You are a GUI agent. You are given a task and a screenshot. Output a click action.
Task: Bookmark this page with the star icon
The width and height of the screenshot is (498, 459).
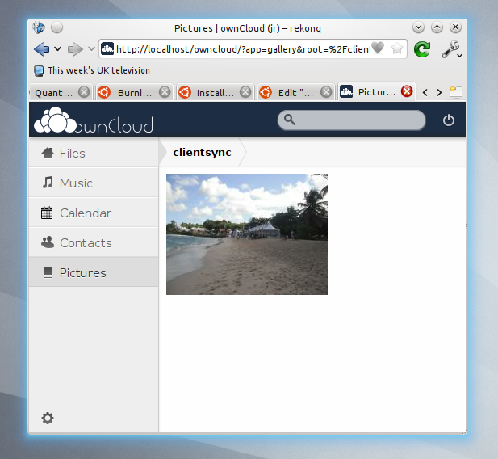(x=397, y=48)
